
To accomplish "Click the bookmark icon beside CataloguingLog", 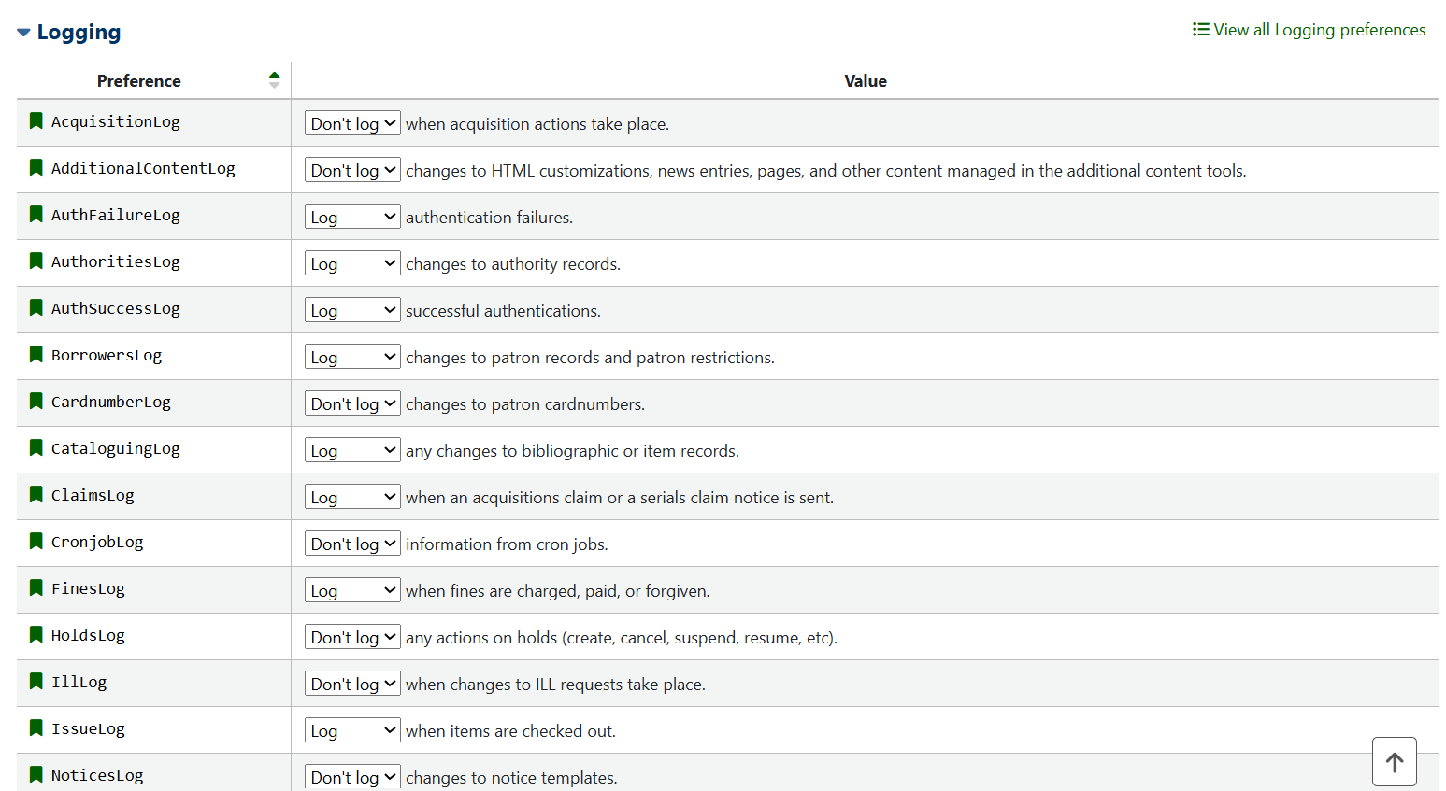I will [36, 447].
